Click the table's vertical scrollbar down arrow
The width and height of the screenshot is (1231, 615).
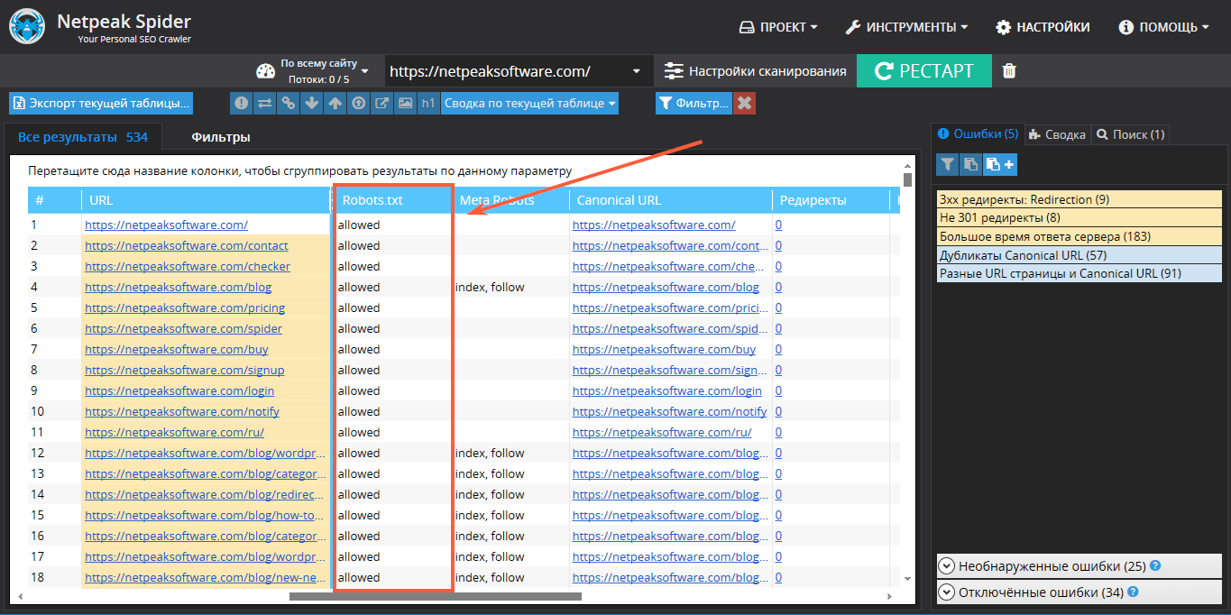907,578
